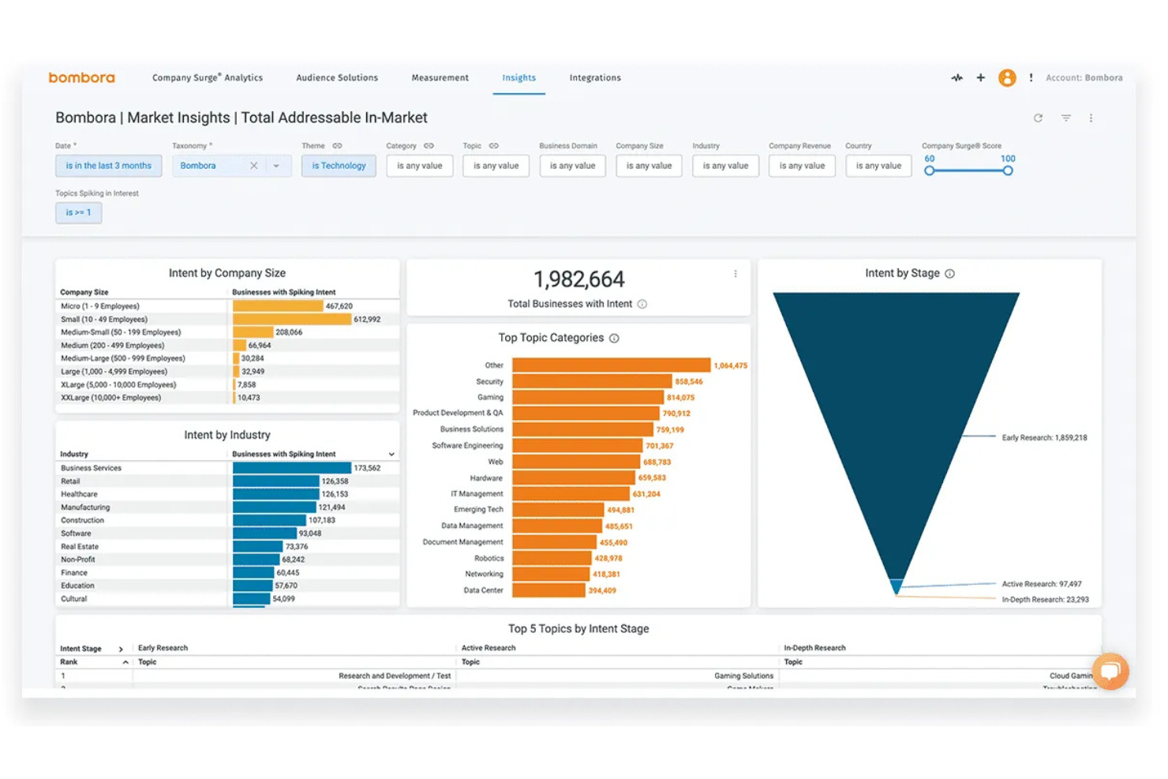Sort the Rank column ascending

pyautogui.click(x=125, y=662)
